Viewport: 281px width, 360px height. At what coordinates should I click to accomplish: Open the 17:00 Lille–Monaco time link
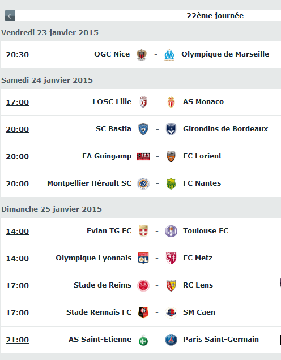point(17,102)
